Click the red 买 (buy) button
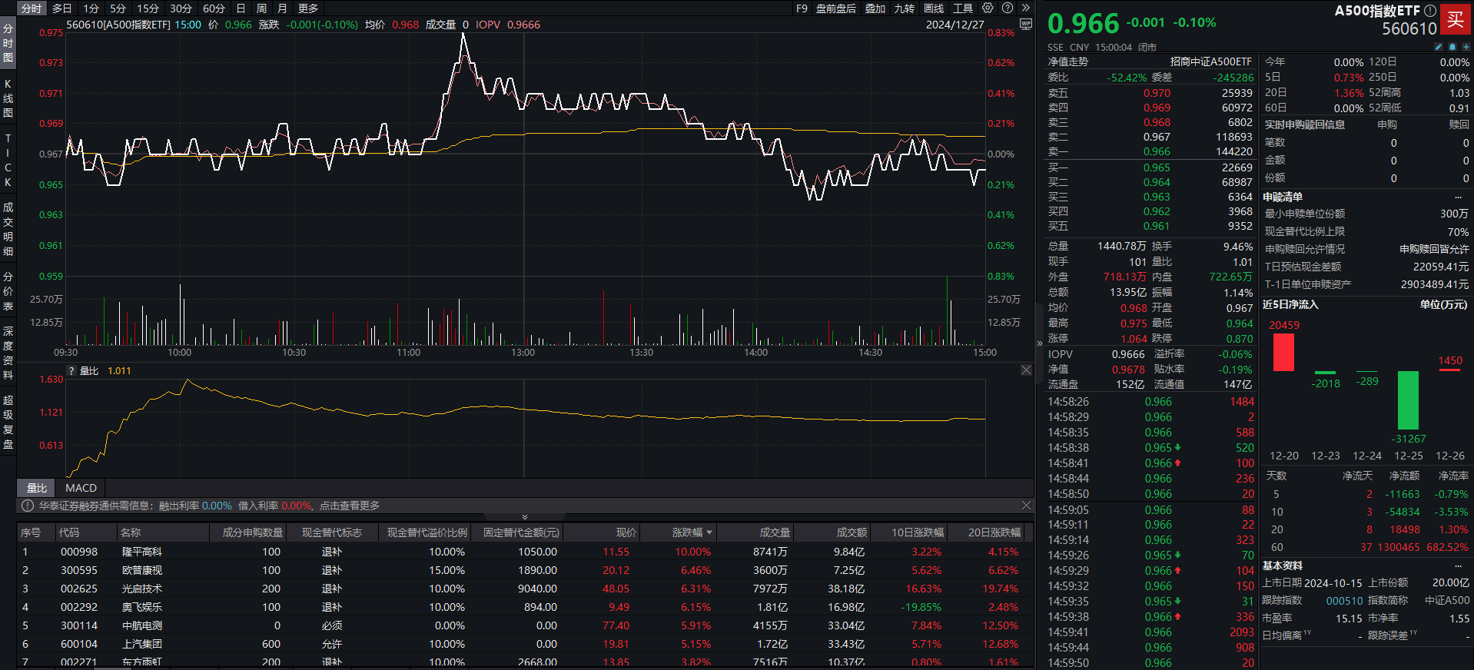 click(1455, 19)
